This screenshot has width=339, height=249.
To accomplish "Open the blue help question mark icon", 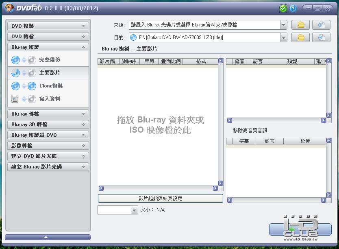I will tap(293, 9).
